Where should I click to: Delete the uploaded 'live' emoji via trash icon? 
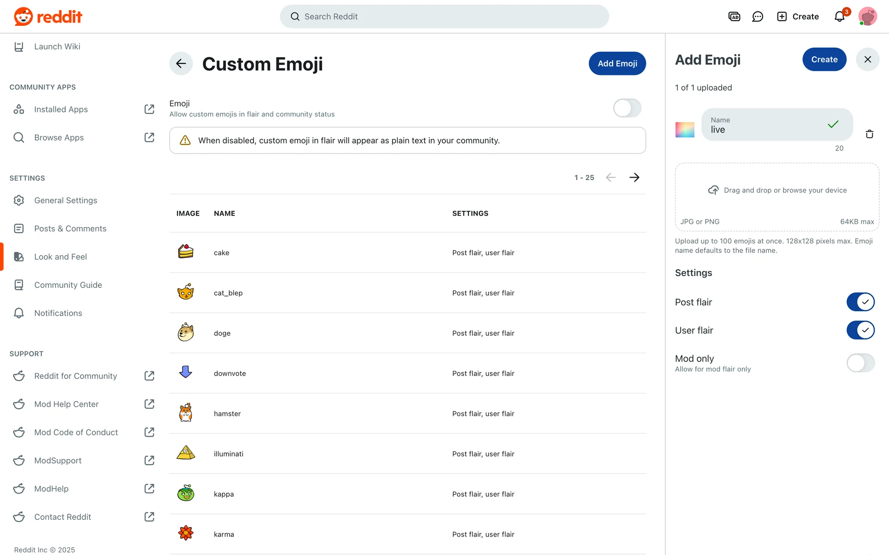coord(870,134)
